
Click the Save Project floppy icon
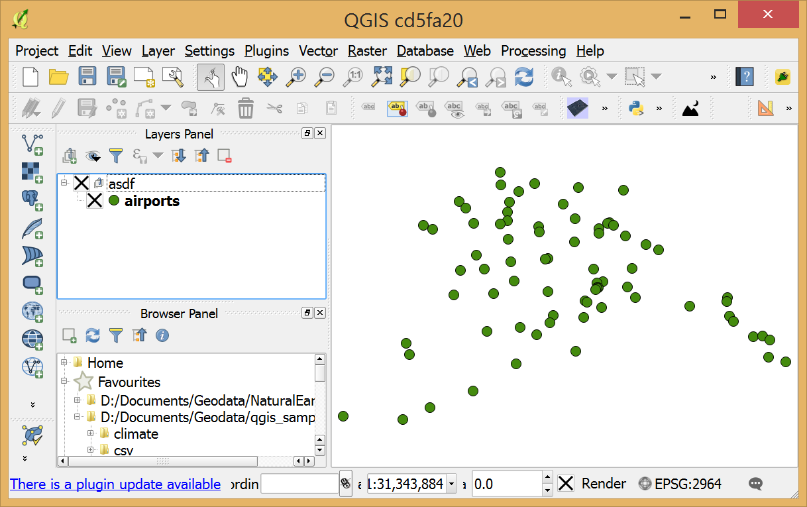click(88, 77)
